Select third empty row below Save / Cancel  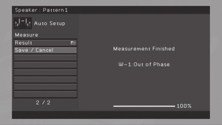pos(45,72)
